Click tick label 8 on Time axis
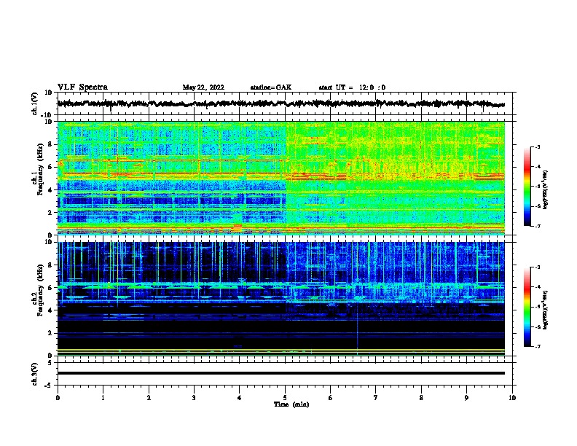This screenshot has width=577, height=446. tap(421, 398)
